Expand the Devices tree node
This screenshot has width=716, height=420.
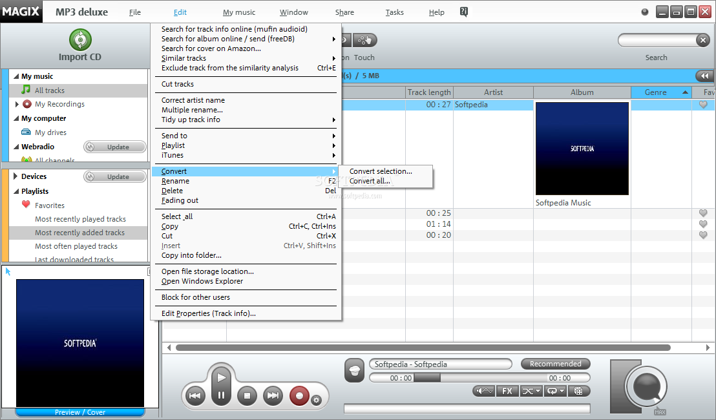tap(16, 176)
